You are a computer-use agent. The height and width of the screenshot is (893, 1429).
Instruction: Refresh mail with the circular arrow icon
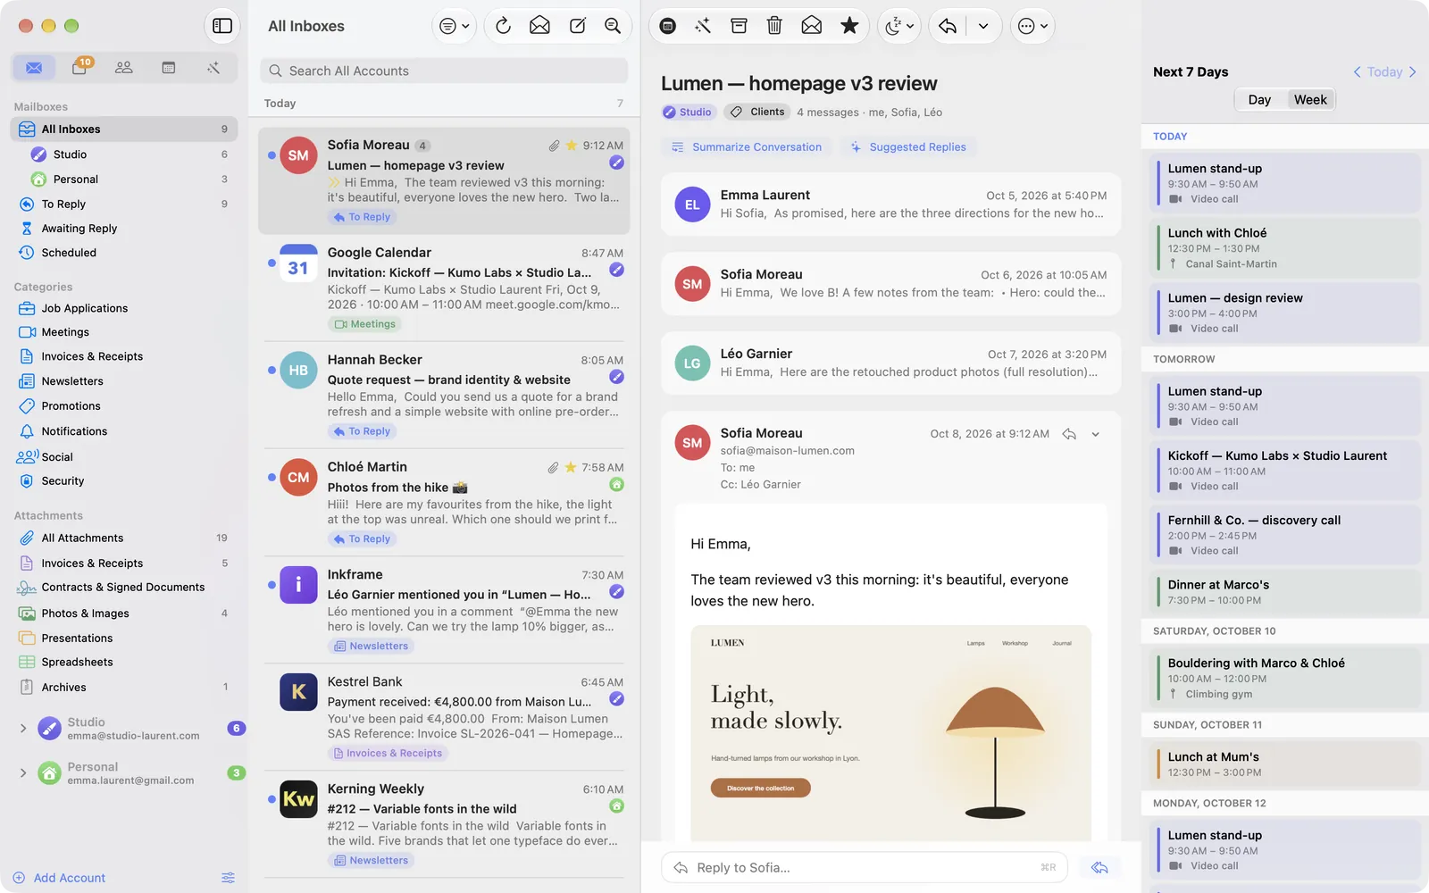pyautogui.click(x=503, y=26)
